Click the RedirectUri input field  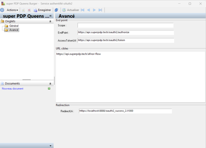pos(125,111)
